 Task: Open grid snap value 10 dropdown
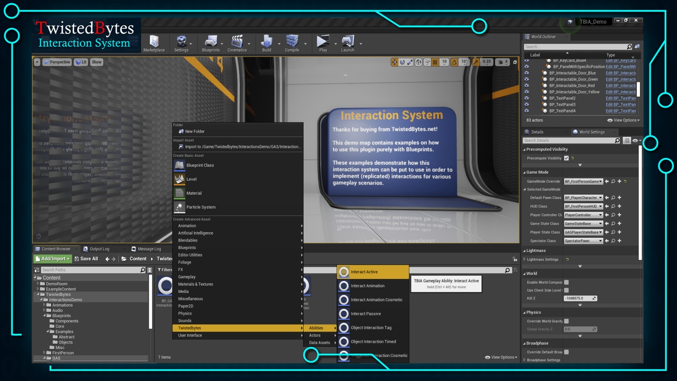pyautogui.click(x=444, y=62)
